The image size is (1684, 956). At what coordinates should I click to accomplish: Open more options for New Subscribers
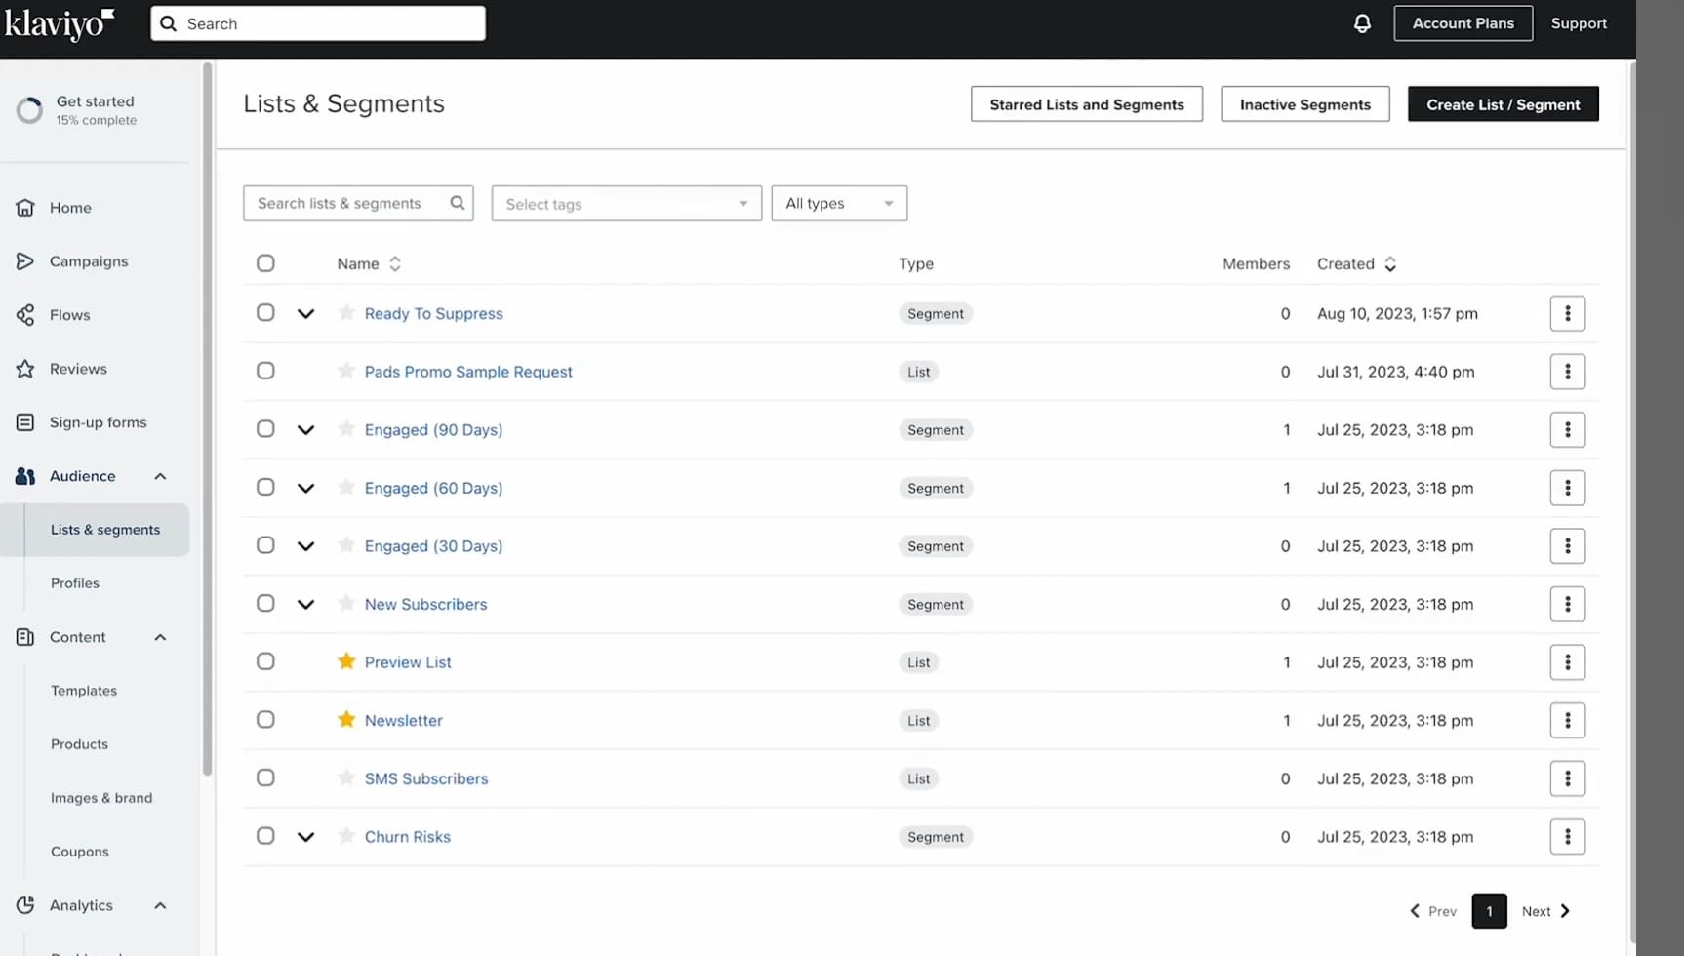pyautogui.click(x=1567, y=604)
